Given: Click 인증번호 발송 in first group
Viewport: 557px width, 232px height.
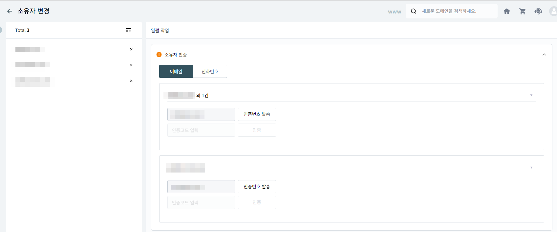Looking at the screenshot, I should tap(257, 114).
